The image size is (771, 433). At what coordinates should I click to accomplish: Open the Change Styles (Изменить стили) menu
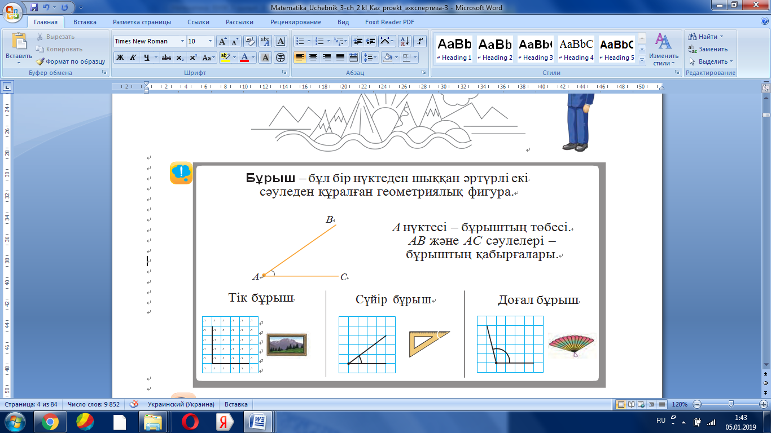(x=664, y=50)
